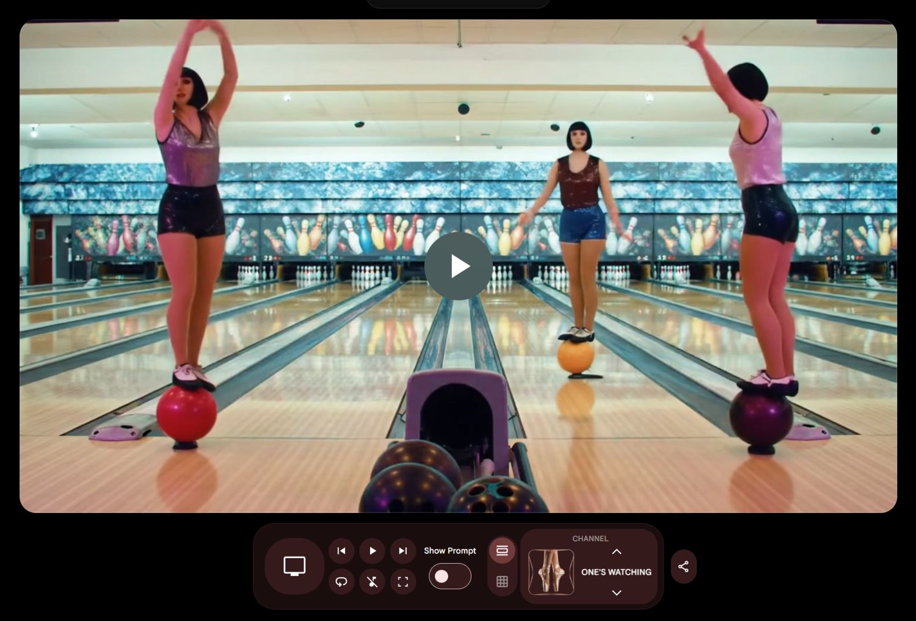Click the CHANNEL heading label
Image resolution: width=916 pixels, height=621 pixels.
coord(590,539)
